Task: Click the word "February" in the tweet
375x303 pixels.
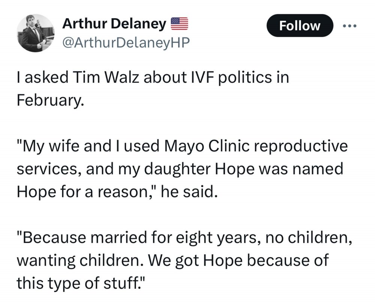Action: tap(48, 100)
